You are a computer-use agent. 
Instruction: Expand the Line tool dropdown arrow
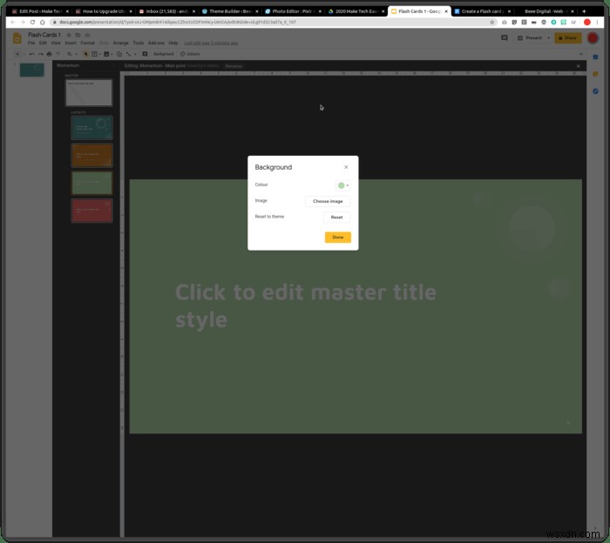pyautogui.click(x=134, y=54)
